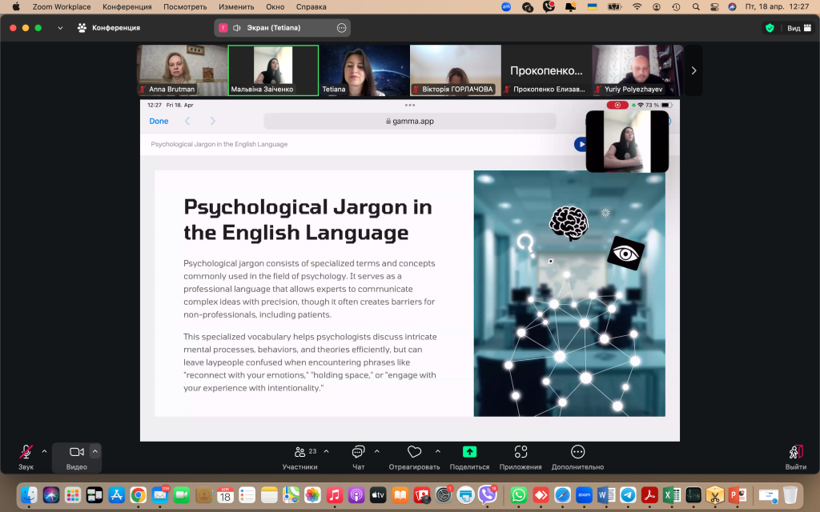
Task: Open the green encryption shield icon
Action: click(770, 27)
